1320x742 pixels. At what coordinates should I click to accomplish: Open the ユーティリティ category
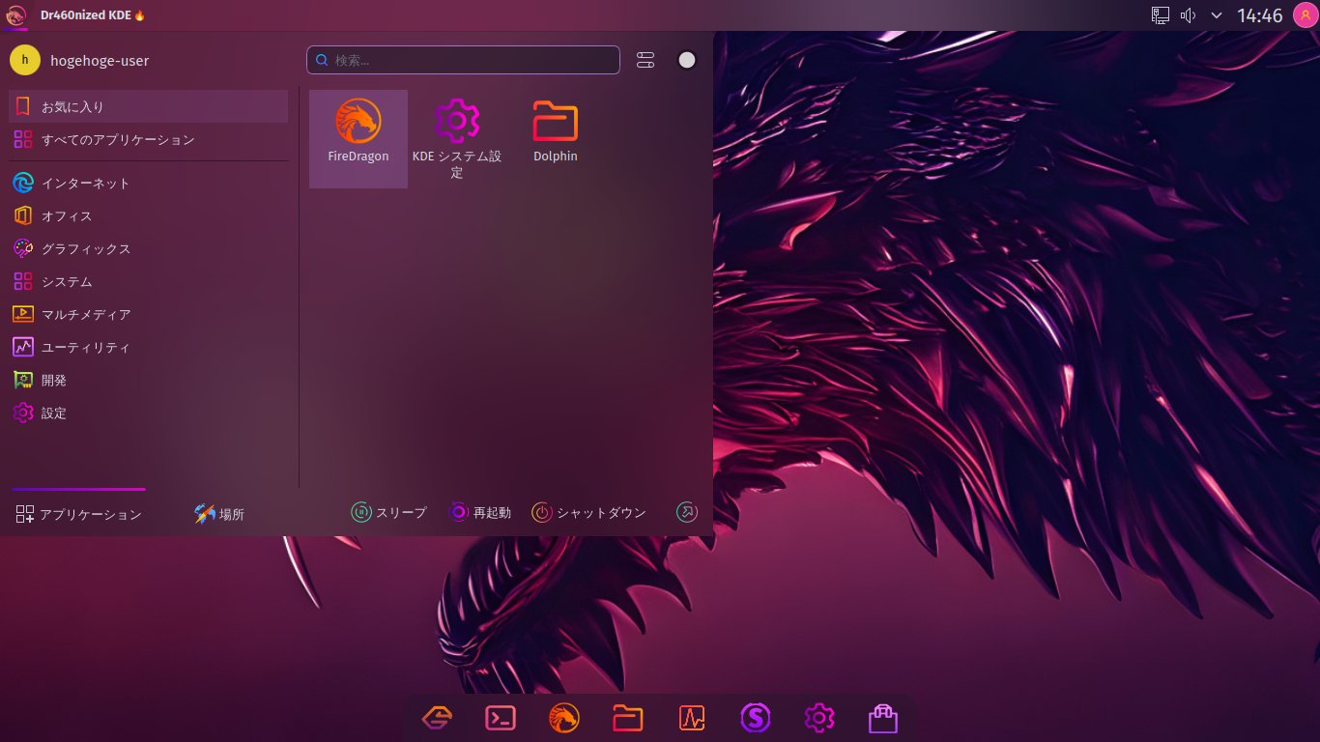click(149, 347)
